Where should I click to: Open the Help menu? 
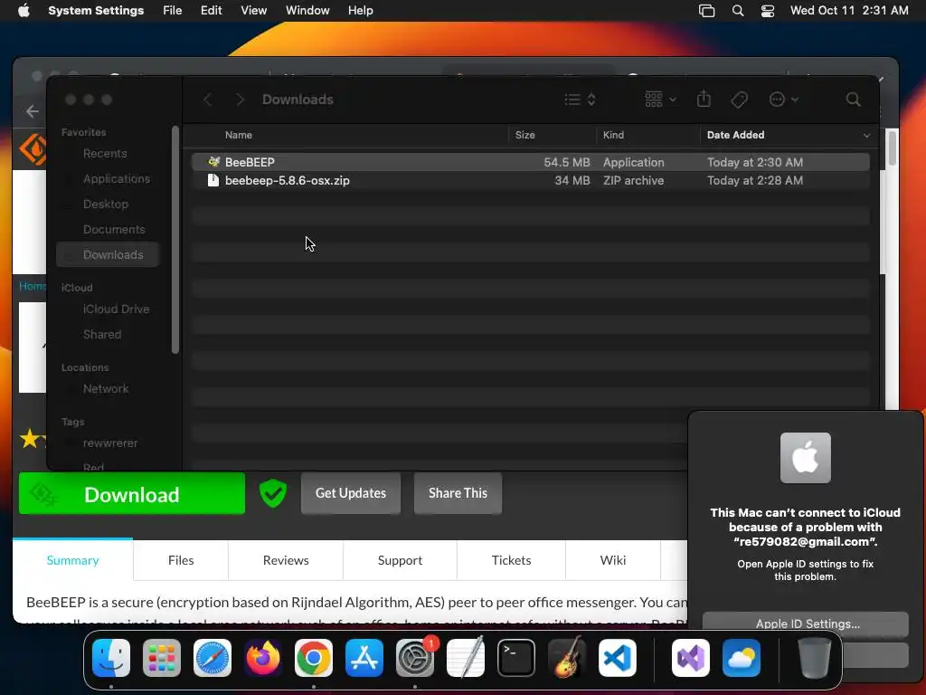360,11
